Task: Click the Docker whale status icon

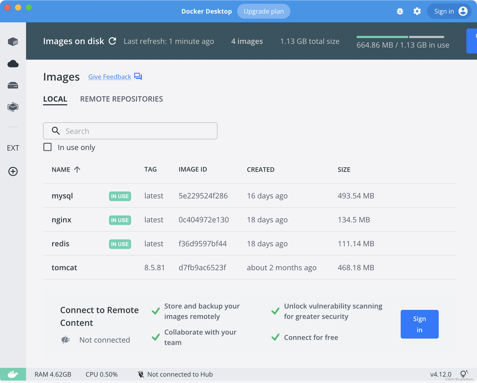Action: tap(13, 374)
